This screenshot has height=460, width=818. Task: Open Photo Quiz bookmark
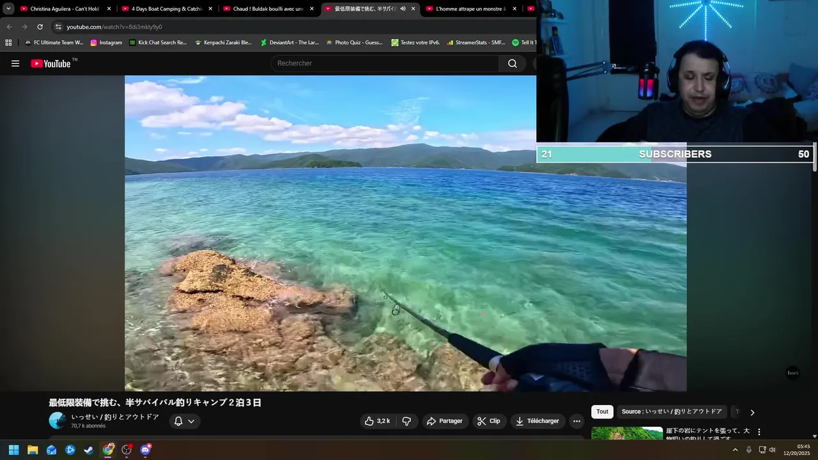point(355,43)
